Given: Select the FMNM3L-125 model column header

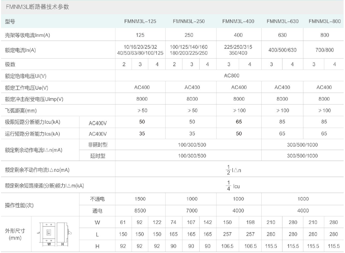Looking at the screenshot, I should click(140, 21).
